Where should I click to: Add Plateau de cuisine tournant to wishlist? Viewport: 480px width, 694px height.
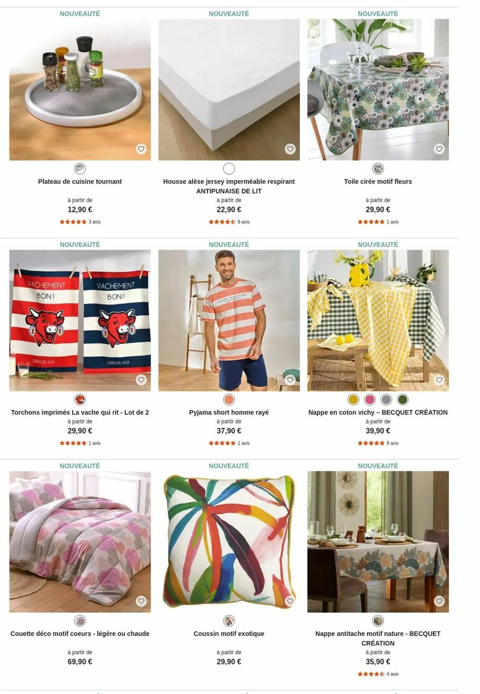click(x=141, y=149)
